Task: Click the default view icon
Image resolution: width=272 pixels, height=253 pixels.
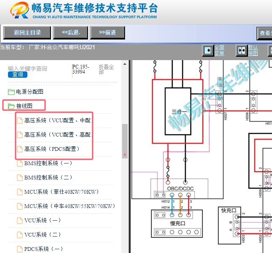Action: [x=241, y=50]
